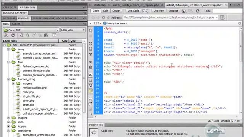This screenshot has width=244, height=137.
Task: Click the Put files up-arrow icon
Action: tap(27, 35)
